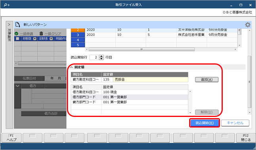Screen dimensions: 256x150
Task: Click the search-plus icon in title bar
Action: click(7, 5)
